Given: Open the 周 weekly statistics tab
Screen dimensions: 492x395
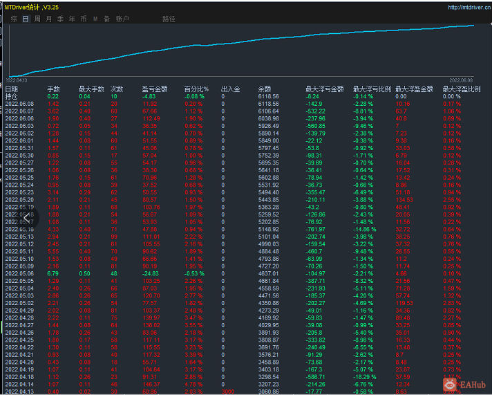Looking at the screenshot, I should 37,19.
